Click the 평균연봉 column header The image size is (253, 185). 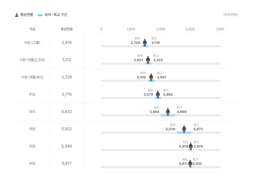(67, 29)
